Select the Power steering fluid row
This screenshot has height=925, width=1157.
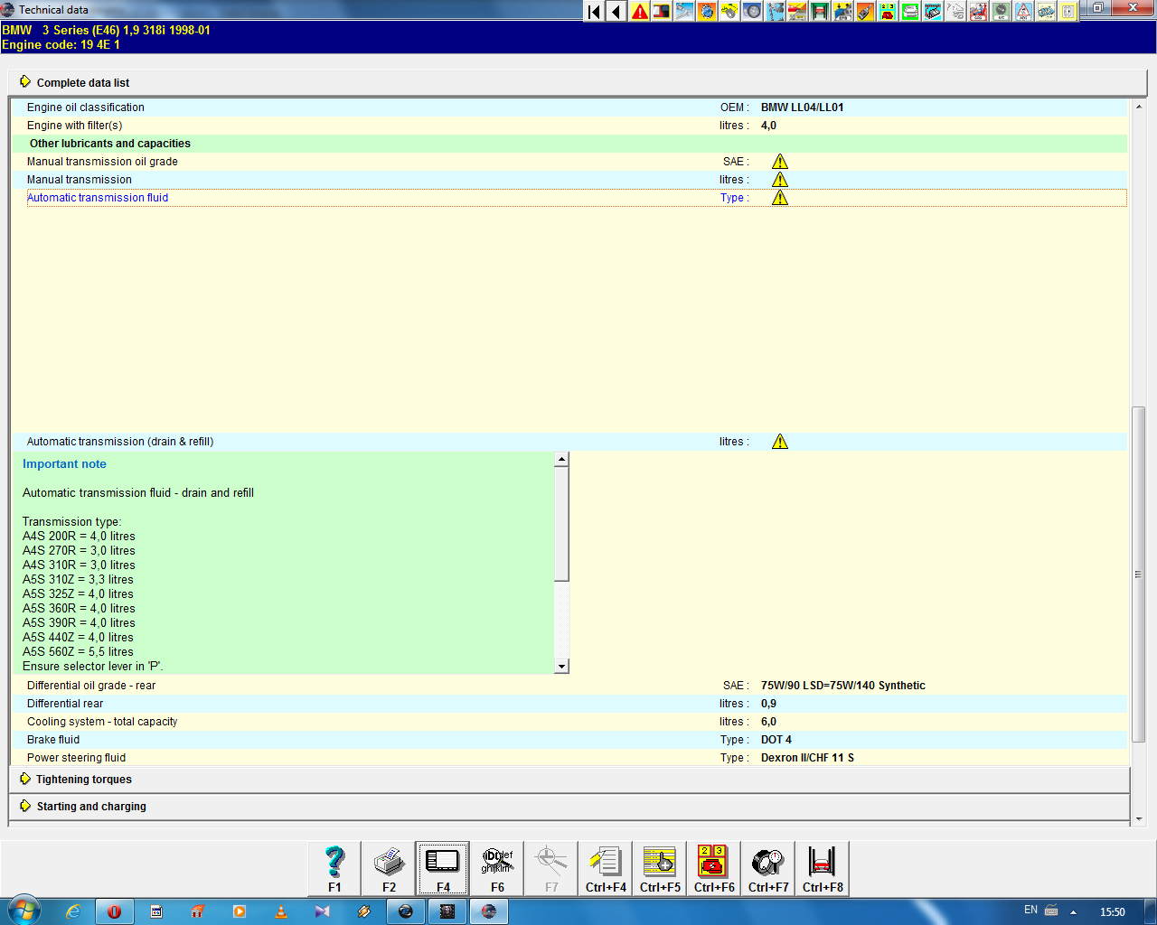pyautogui.click(x=570, y=758)
